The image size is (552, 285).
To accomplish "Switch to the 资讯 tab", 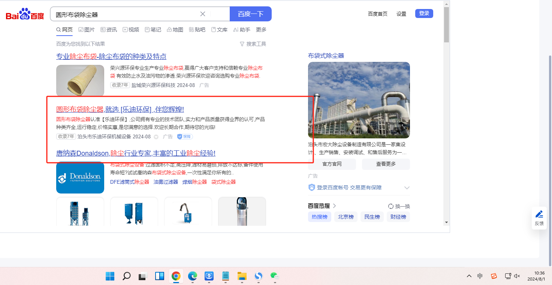I will pyautogui.click(x=109, y=30).
